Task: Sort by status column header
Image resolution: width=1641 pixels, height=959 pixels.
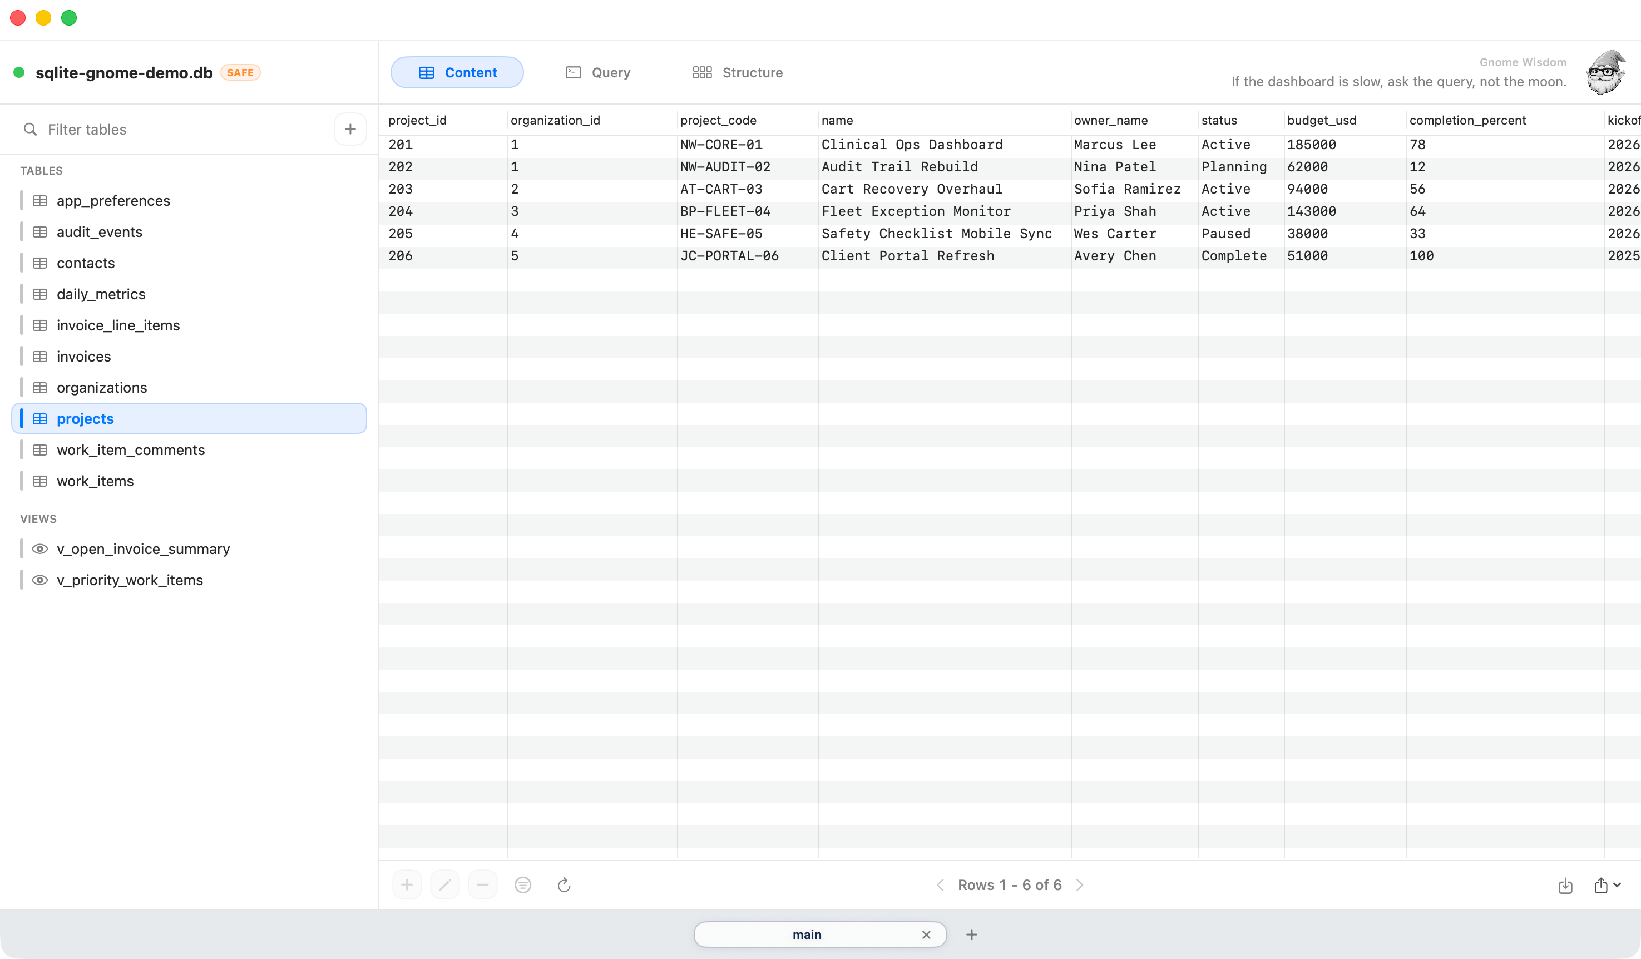Action: 1241,120
